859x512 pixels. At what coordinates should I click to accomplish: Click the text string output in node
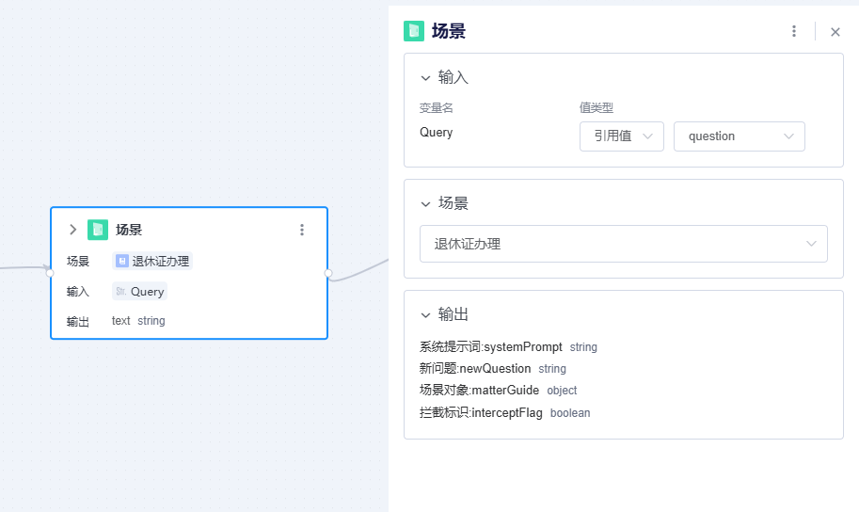(138, 321)
